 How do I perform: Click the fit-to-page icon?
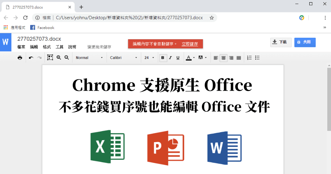tap(50, 58)
